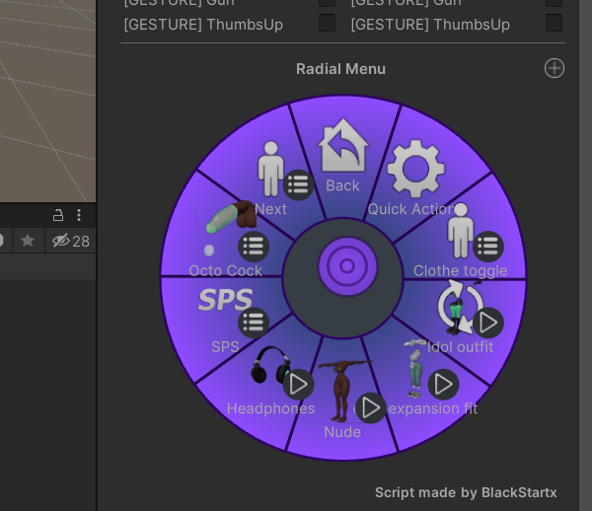Click the lock icon in the panel header
This screenshot has height=511, width=592.
tap(58, 215)
